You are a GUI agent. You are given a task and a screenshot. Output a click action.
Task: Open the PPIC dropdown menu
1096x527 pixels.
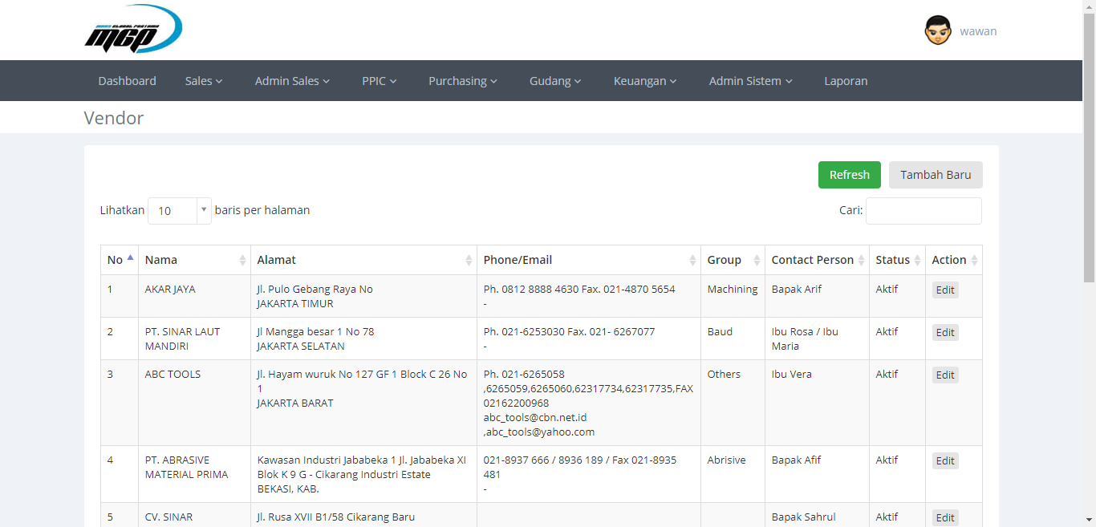click(x=380, y=81)
